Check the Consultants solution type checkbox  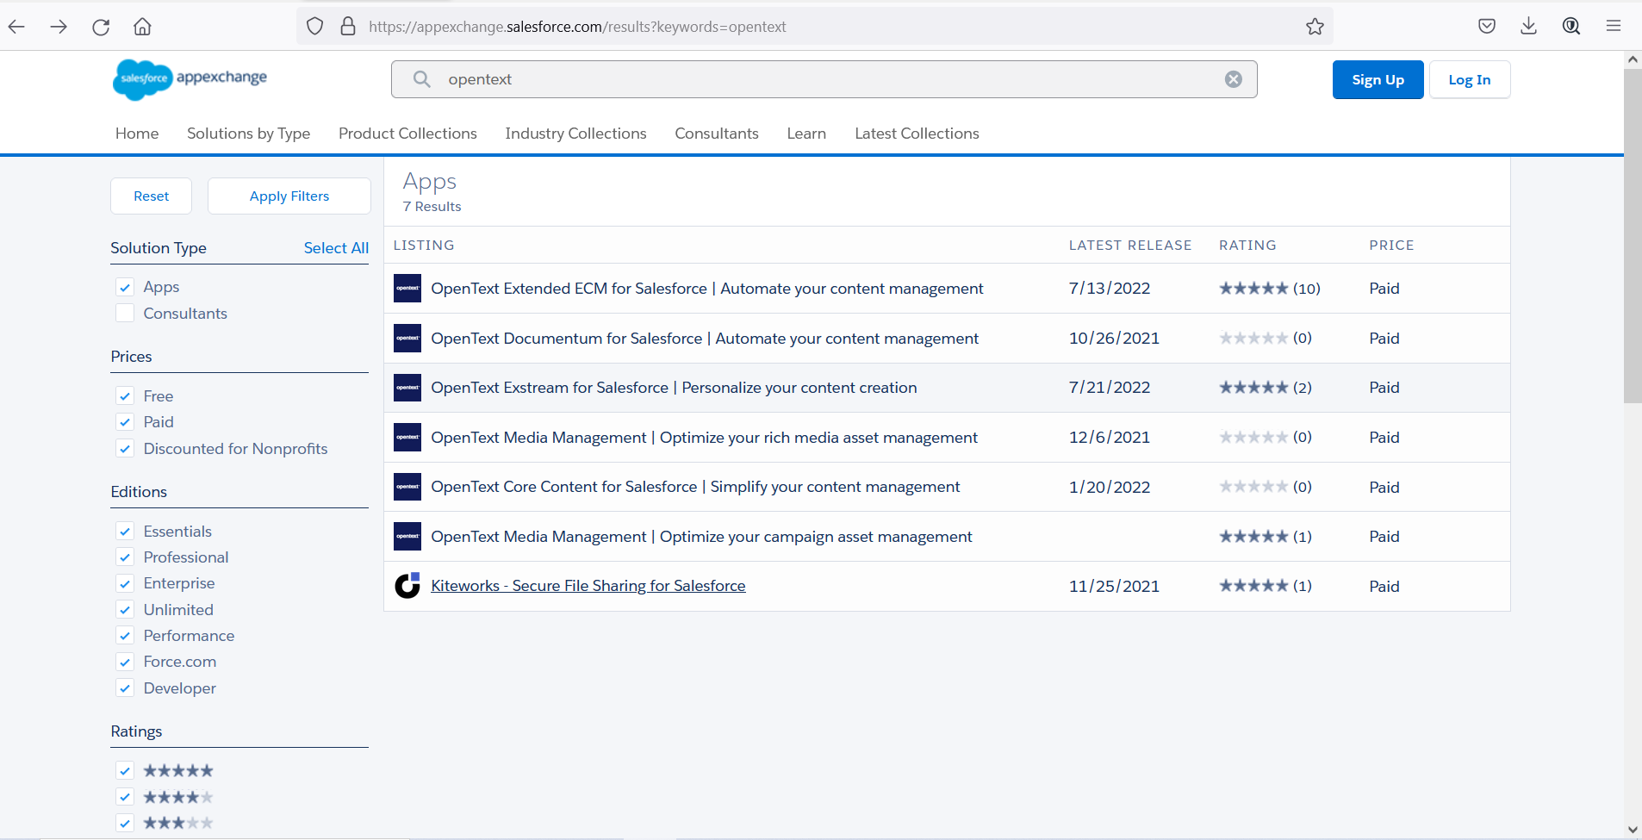125,313
